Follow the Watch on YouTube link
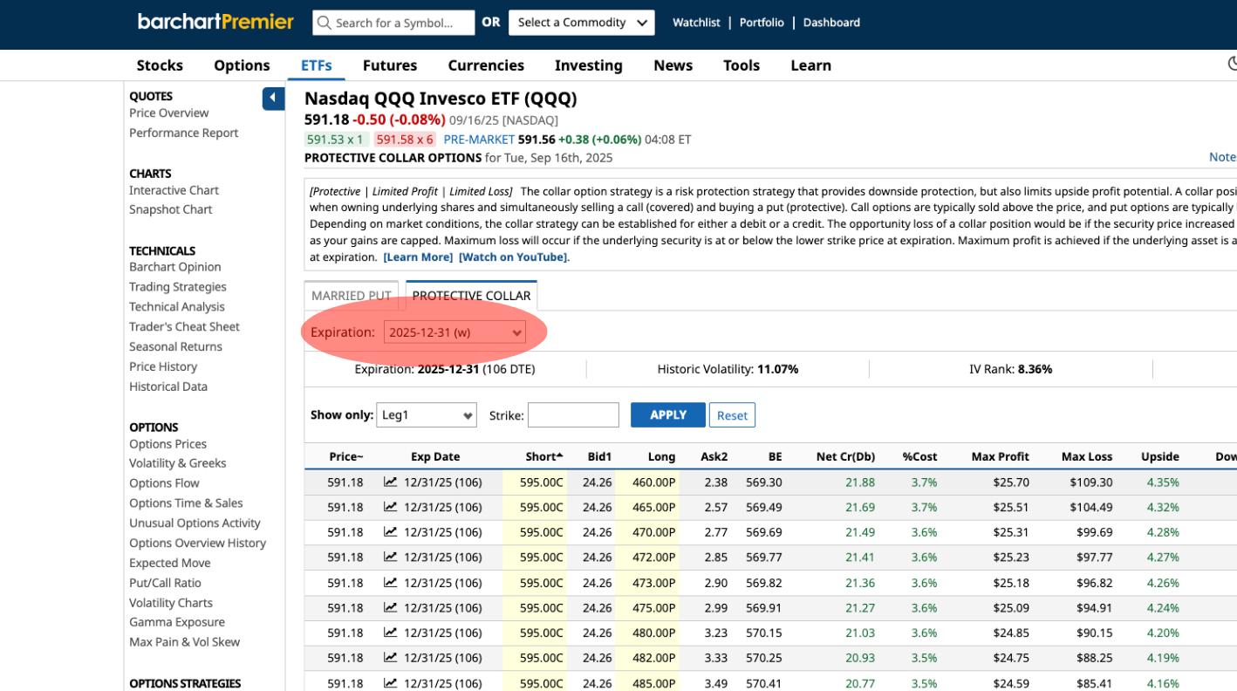The image size is (1237, 691). pyautogui.click(x=513, y=257)
